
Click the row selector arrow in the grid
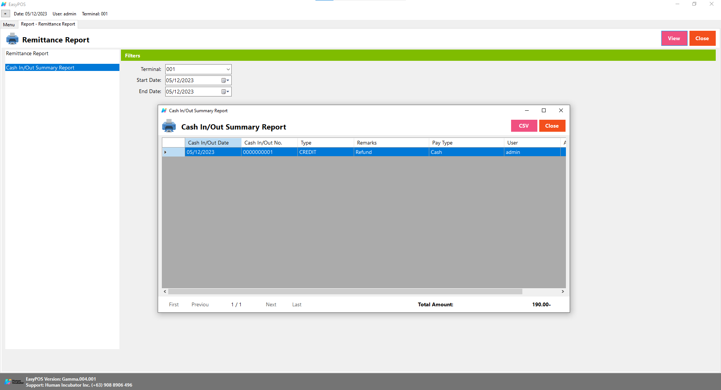coord(166,152)
